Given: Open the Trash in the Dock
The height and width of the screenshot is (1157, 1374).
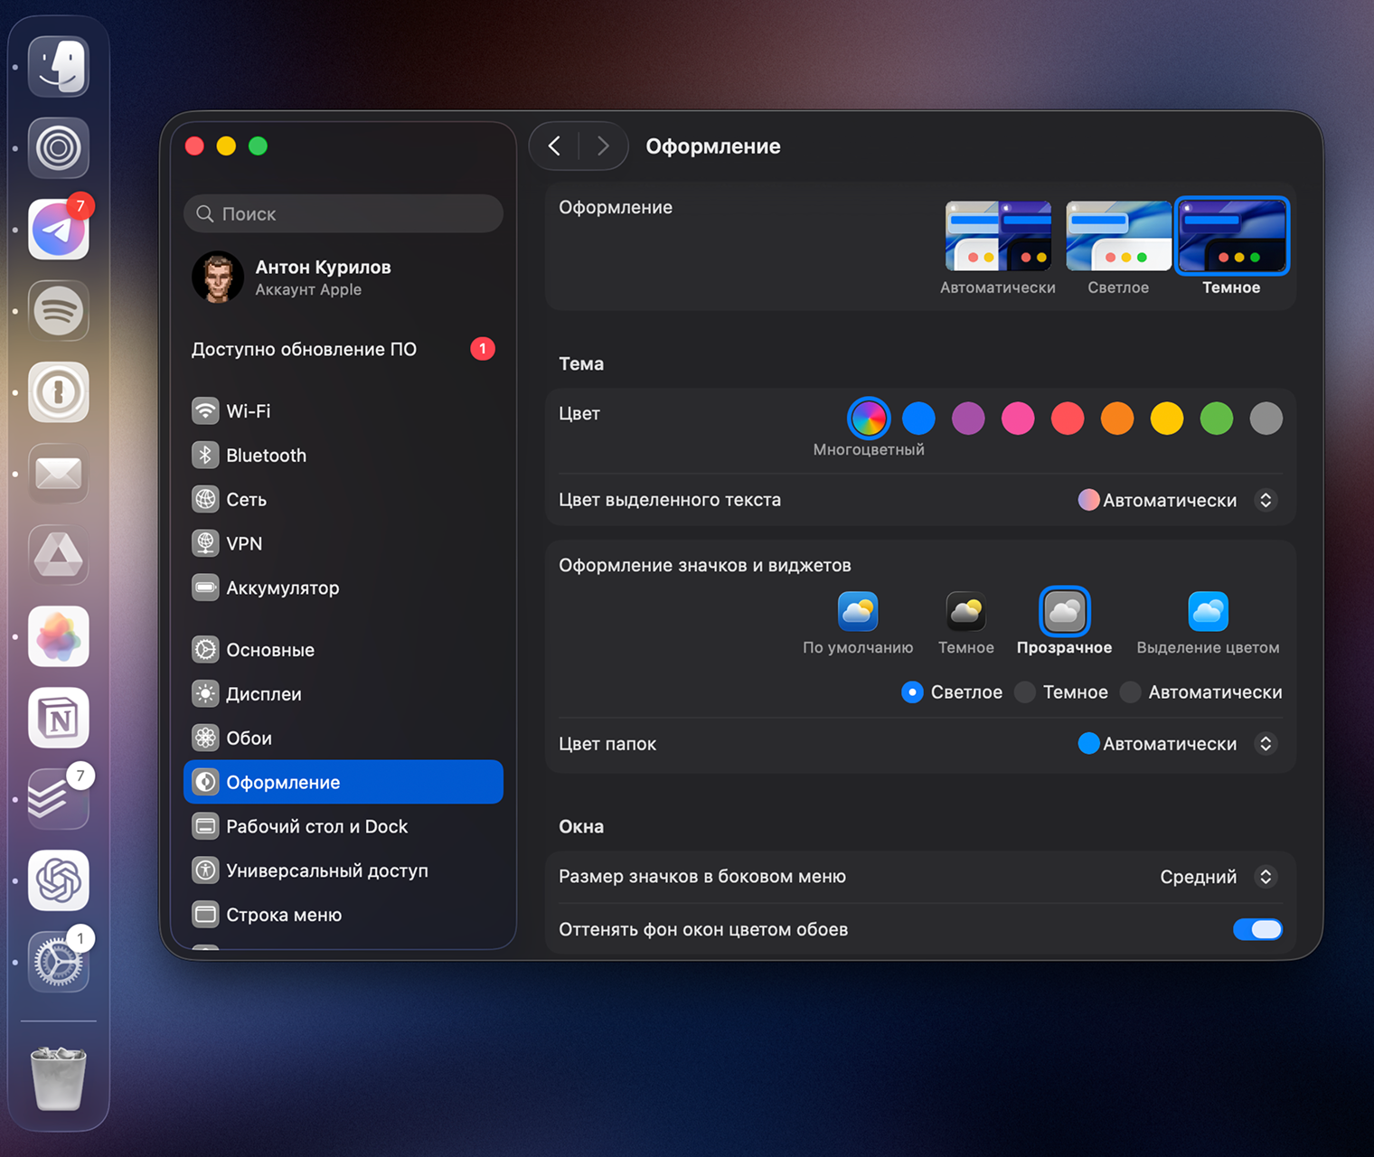Looking at the screenshot, I should pos(59,1077).
